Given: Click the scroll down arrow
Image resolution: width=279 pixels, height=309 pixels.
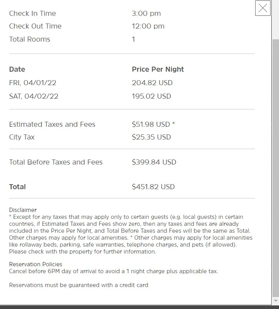Looking at the screenshot, I should pos(275,300).
